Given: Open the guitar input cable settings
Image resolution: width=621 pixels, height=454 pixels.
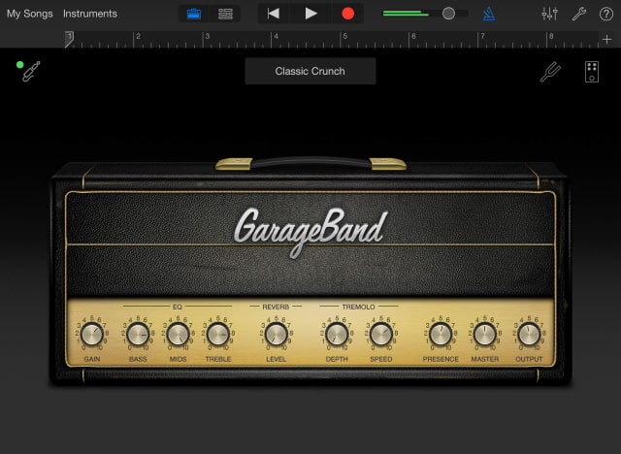Looking at the screenshot, I should point(29,71).
